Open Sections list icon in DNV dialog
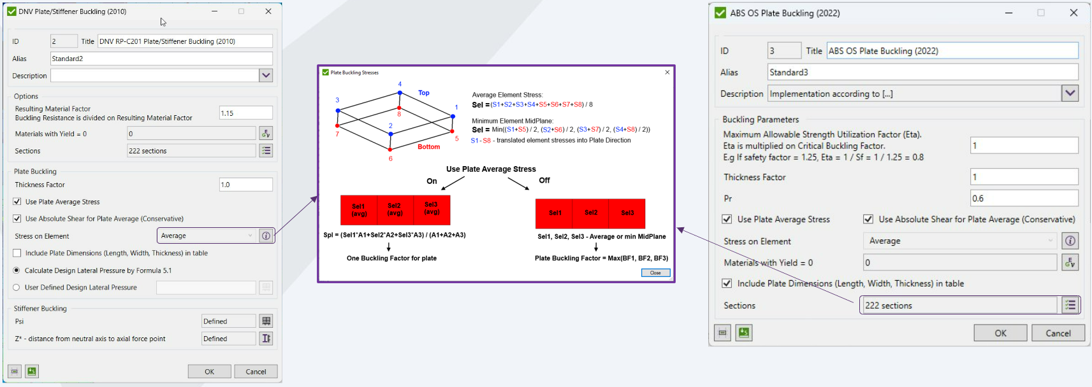This screenshot has width=1092, height=387. (x=266, y=151)
